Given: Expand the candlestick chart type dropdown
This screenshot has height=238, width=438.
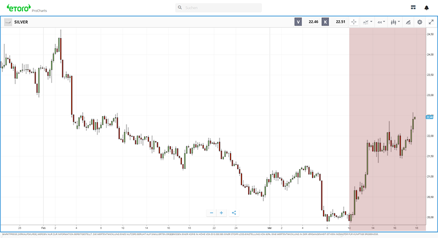Looking at the screenshot, I should pyautogui.click(x=393, y=22).
